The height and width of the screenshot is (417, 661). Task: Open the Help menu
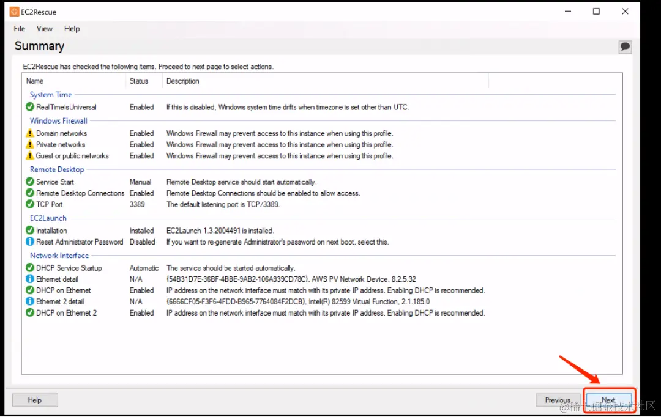(72, 29)
